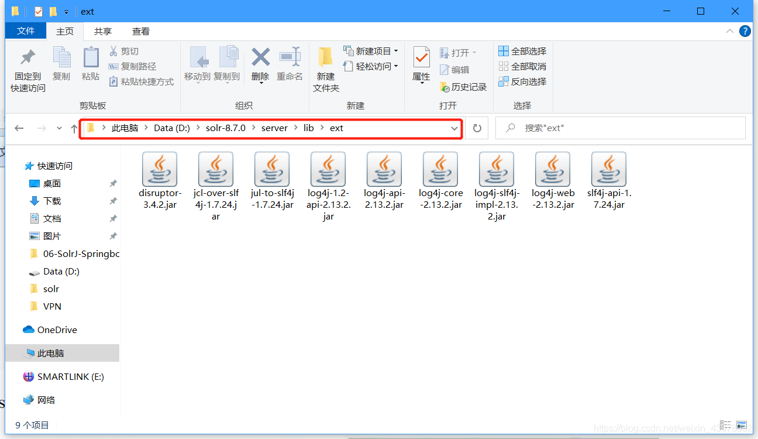758x439 pixels.
Task: Click lib in address breadcrumb
Action: pyautogui.click(x=308, y=128)
